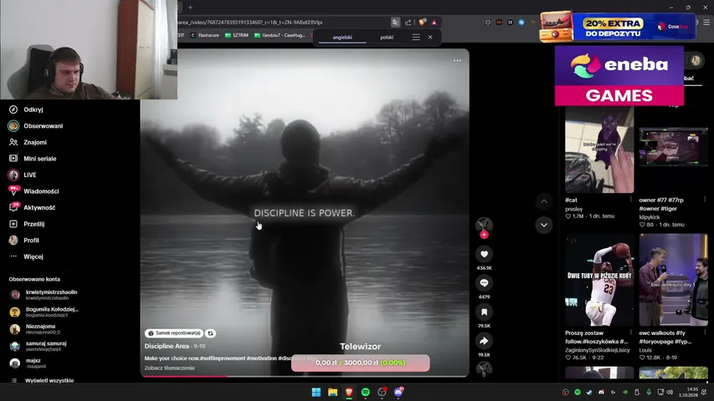Seek in the red video progress bar
Screen dimensions: 714x401
coord(305,376)
